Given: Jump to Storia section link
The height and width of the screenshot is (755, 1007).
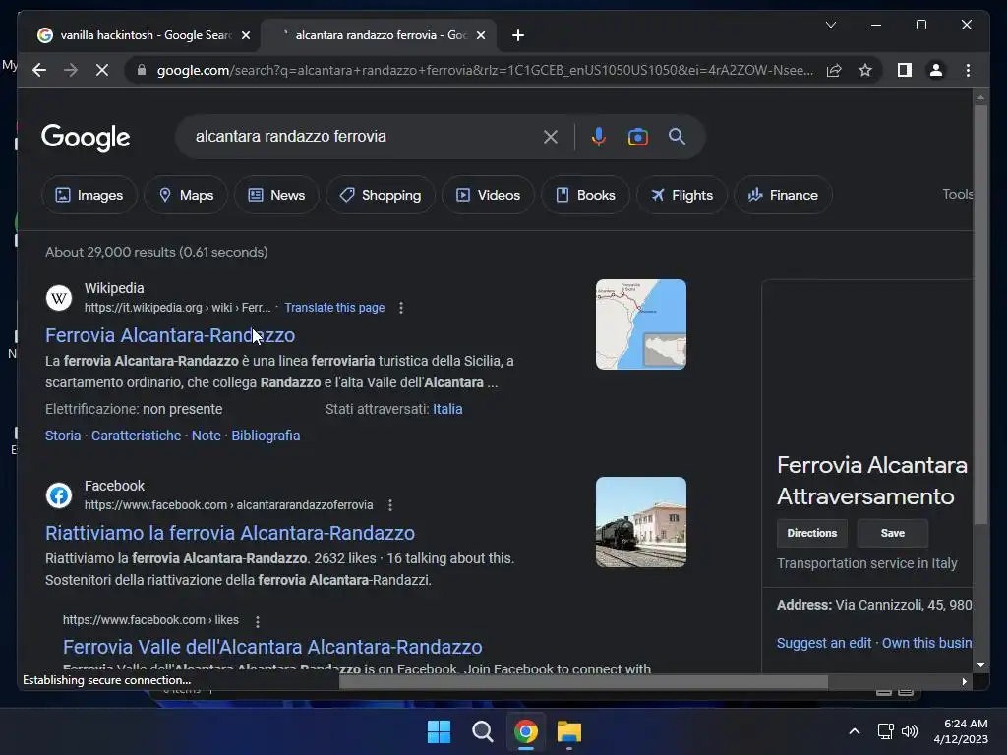Looking at the screenshot, I should (63, 436).
